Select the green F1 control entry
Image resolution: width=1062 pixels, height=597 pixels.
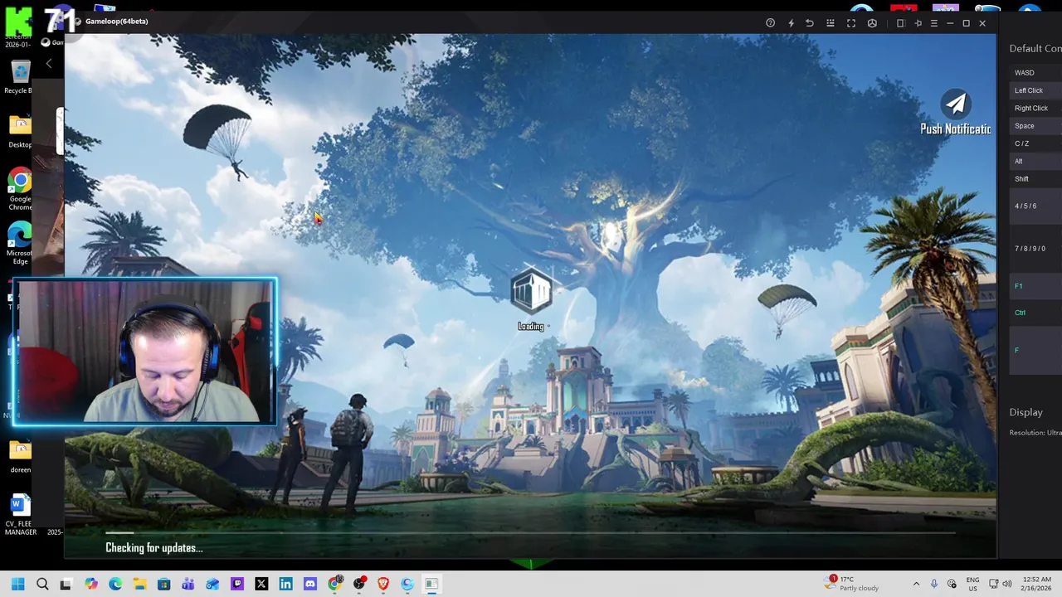(1035, 286)
